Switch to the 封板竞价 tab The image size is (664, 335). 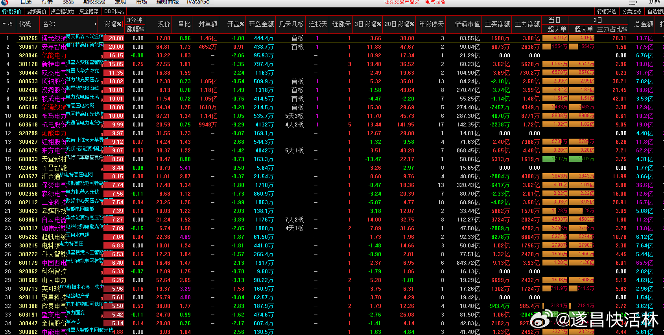(37, 11)
